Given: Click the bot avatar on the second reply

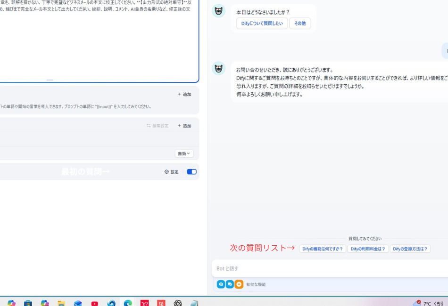Looking at the screenshot, I should point(218,68).
